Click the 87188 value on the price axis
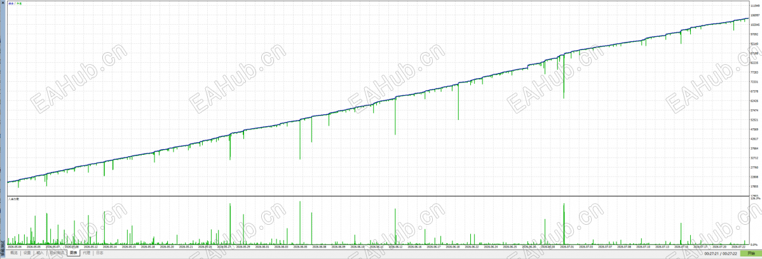762x259 pixels. (x=754, y=53)
